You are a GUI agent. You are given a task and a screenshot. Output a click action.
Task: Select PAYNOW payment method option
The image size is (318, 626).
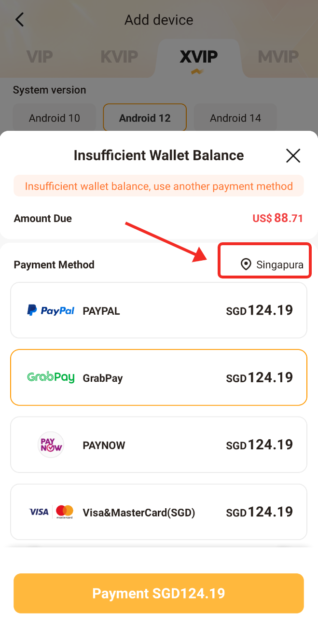pyautogui.click(x=159, y=445)
